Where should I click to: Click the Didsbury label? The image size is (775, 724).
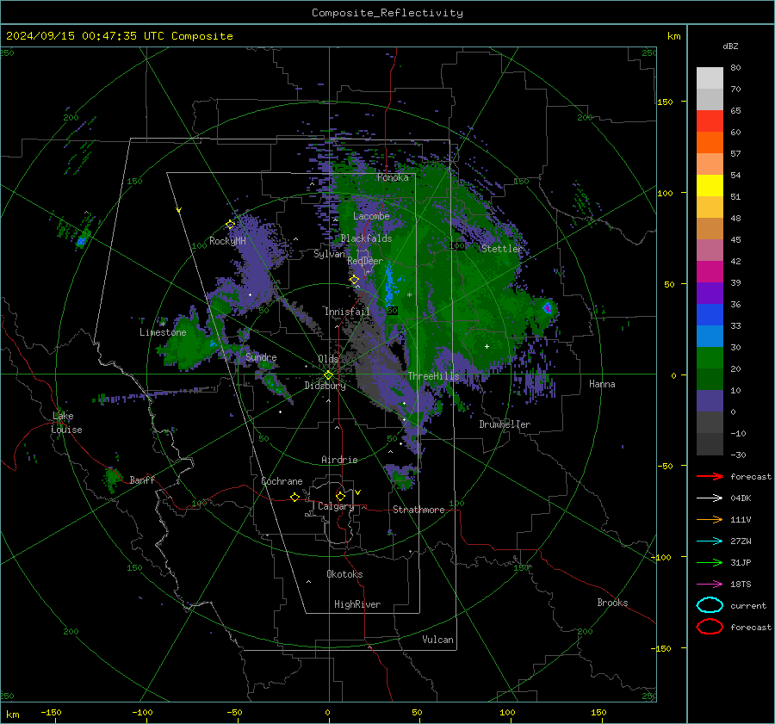coord(325,386)
